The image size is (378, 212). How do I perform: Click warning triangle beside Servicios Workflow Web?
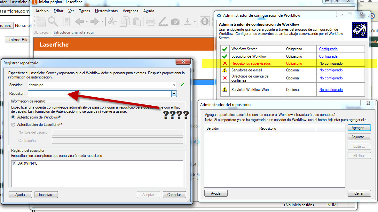point(225,89)
